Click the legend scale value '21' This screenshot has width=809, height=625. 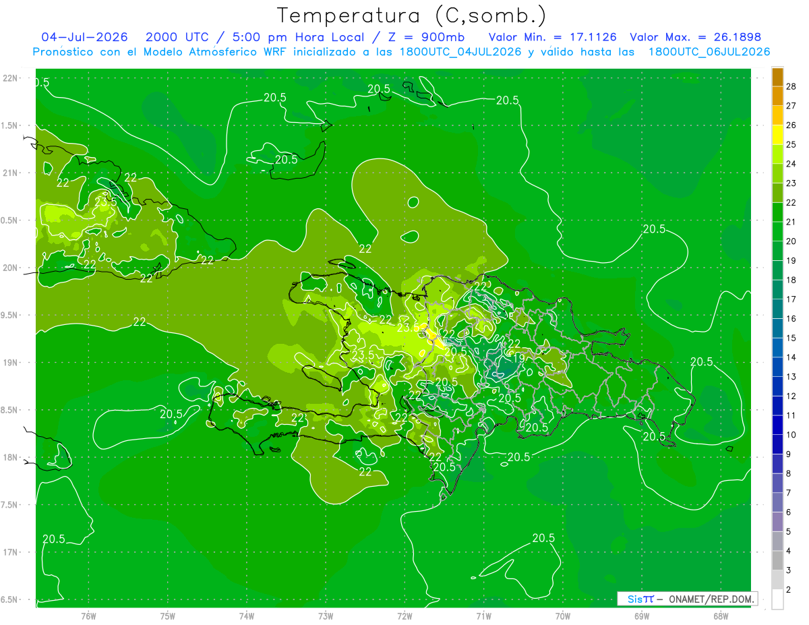coord(791,222)
